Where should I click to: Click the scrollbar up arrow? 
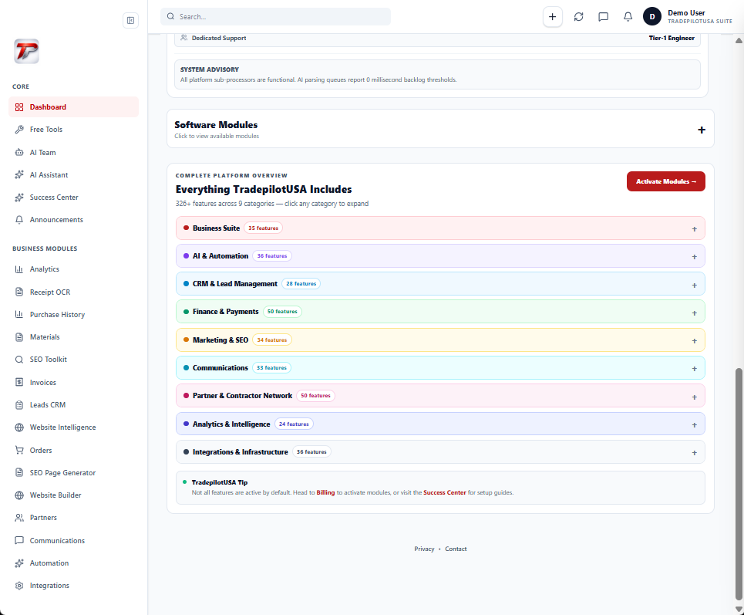point(739,40)
